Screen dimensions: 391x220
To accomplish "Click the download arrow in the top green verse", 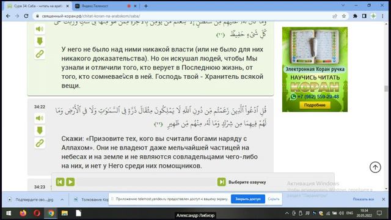I will [40, 41].
